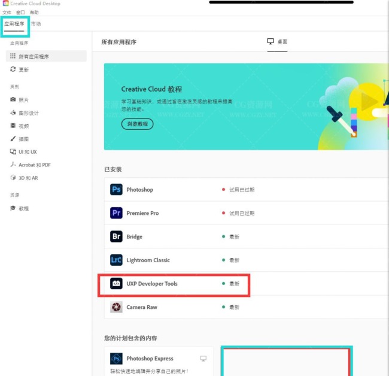Switch to the 应用程序 tab
Viewport: 389px width, 376px height.
pyautogui.click(x=14, y=24)
